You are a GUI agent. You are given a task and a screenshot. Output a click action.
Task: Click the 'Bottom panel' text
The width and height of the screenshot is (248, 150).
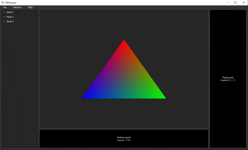(x=124, y=137)
